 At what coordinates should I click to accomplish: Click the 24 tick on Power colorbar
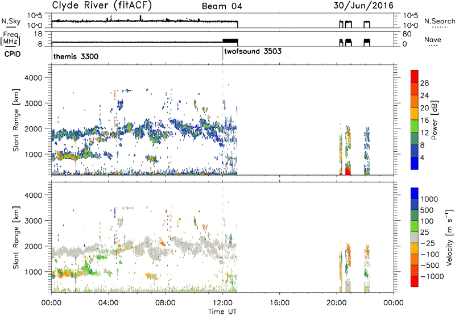click(424, 96)
